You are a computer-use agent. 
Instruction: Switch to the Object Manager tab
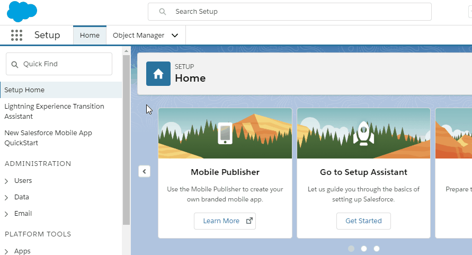pos(138,36)
